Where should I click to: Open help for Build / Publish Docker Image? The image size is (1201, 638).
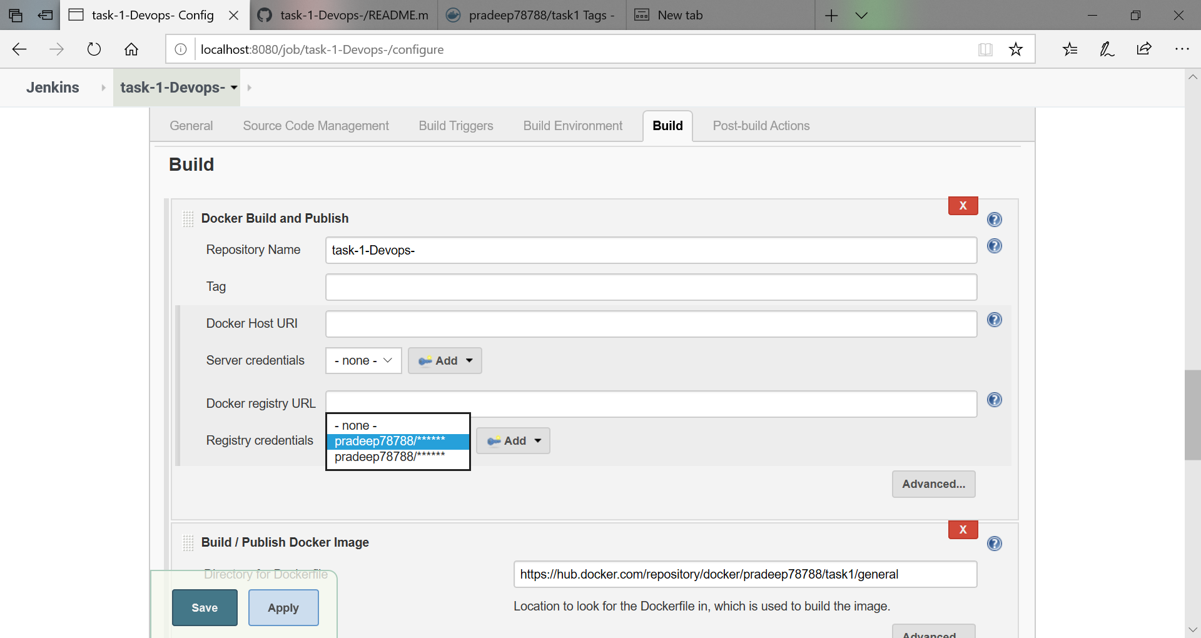[x=994, y=544]
